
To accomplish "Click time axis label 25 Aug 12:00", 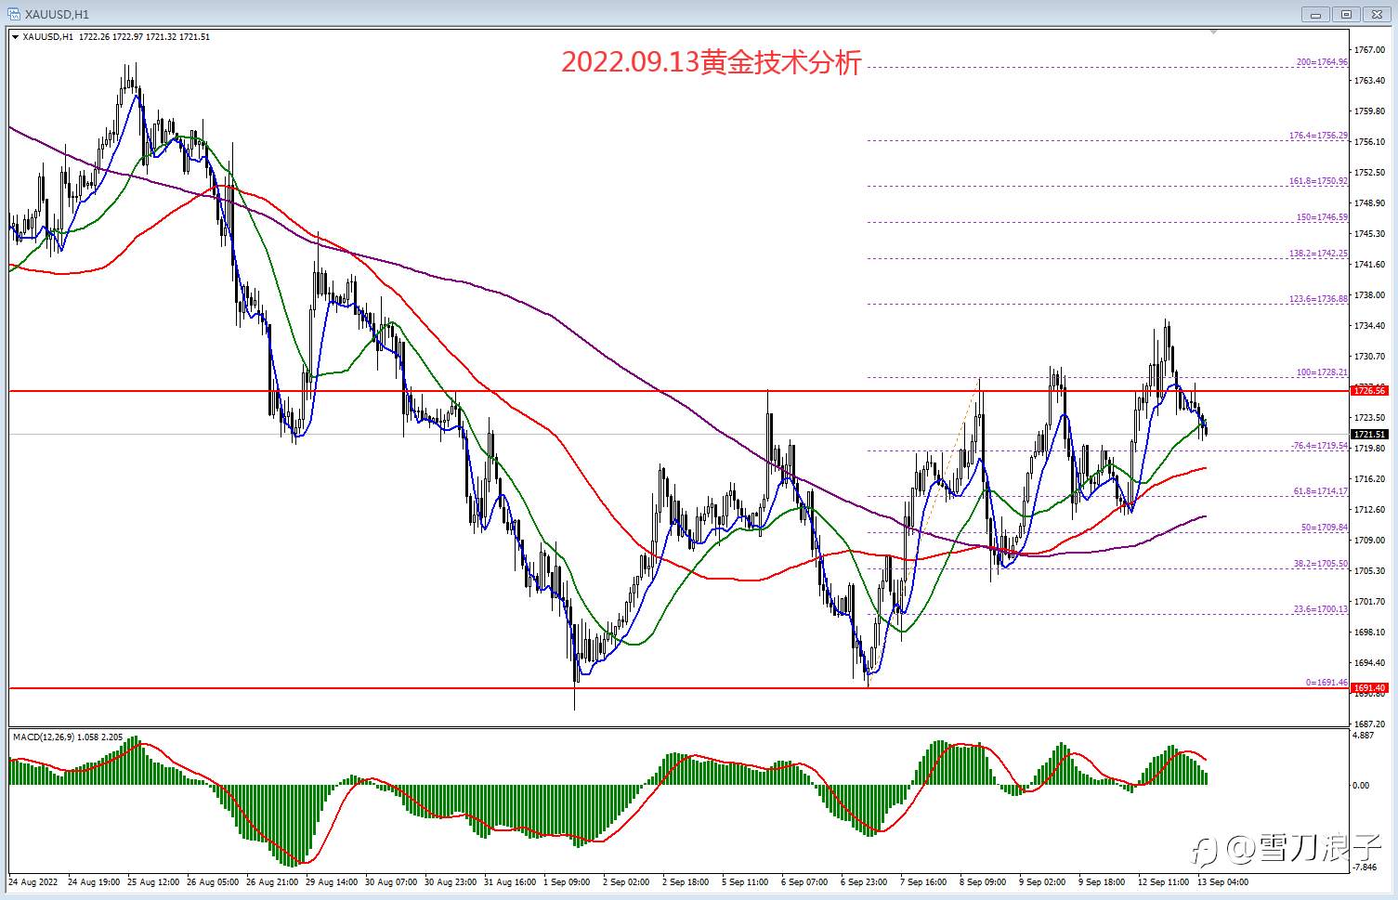I will click(x=153, y=881).
